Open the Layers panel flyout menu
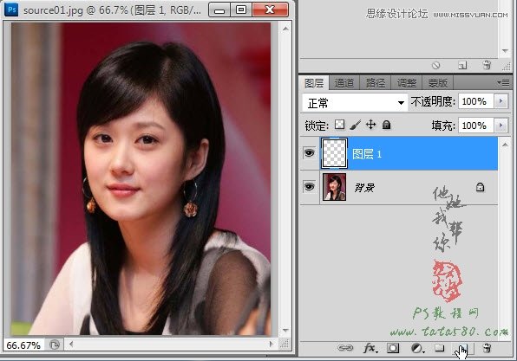The image size is (517, 361). (x=503, y=82)
